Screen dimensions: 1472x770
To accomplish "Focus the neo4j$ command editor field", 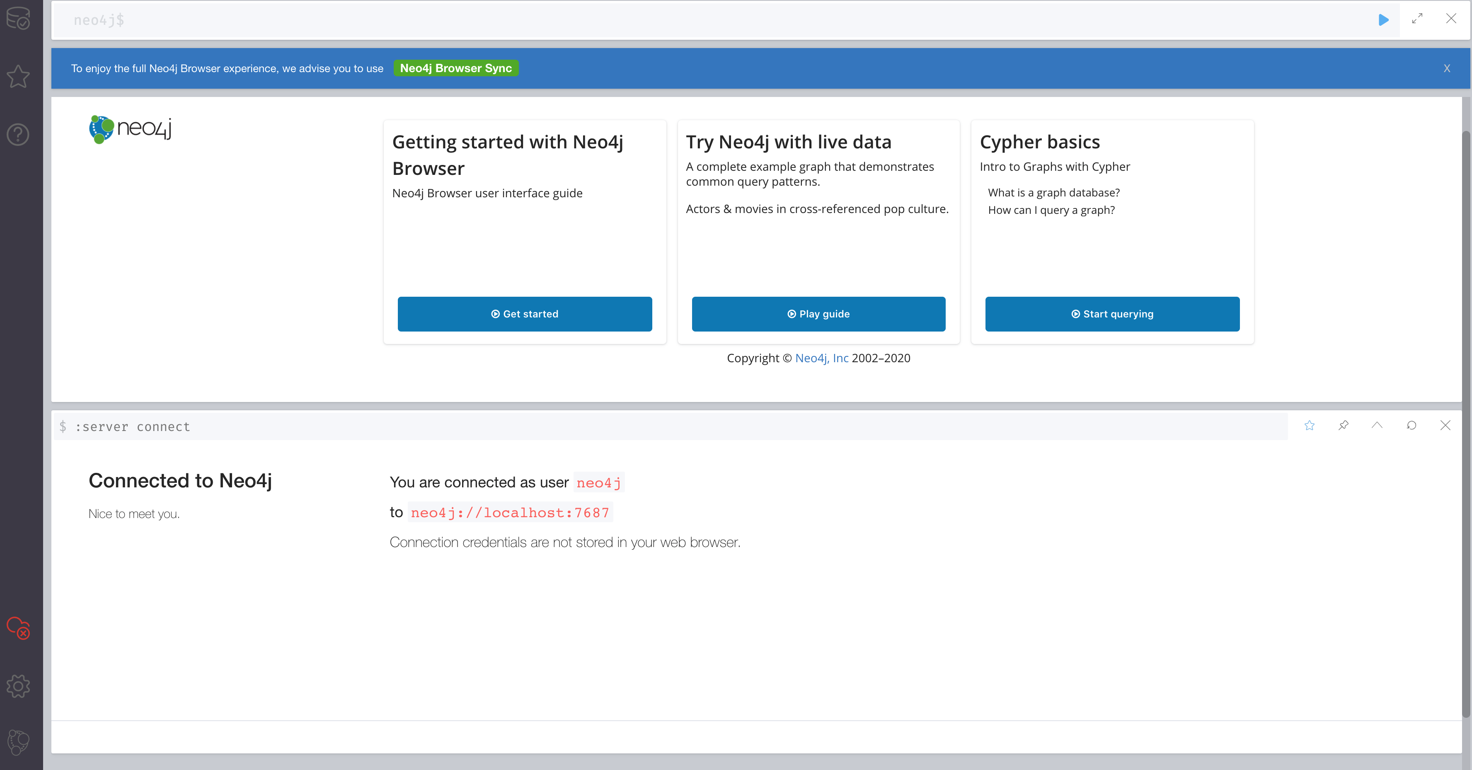I will [686, 21].
